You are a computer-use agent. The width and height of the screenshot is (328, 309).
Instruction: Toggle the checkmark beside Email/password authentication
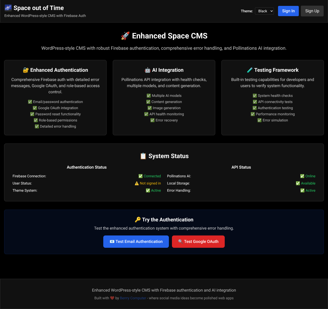pyautogui.click(x=30, y=102)
